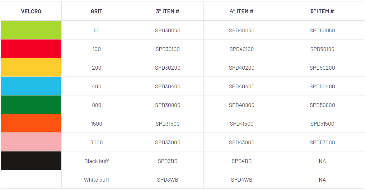
Task: Select the black buff color swatch
Action: point(31,161)
